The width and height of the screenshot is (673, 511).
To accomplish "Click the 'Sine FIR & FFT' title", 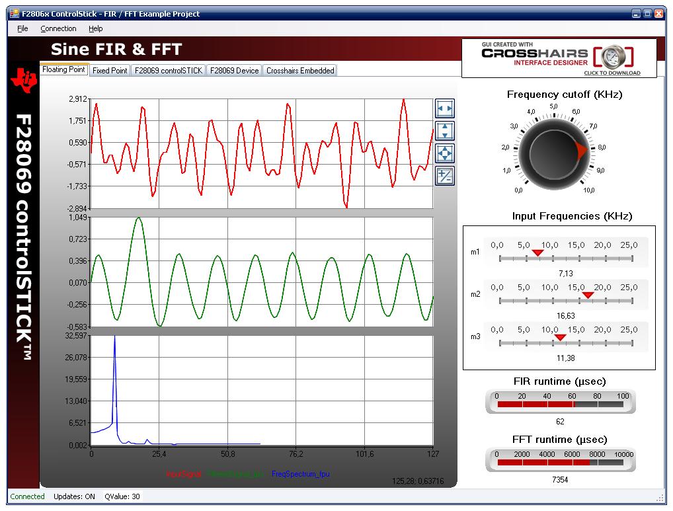I will (116, 50).
